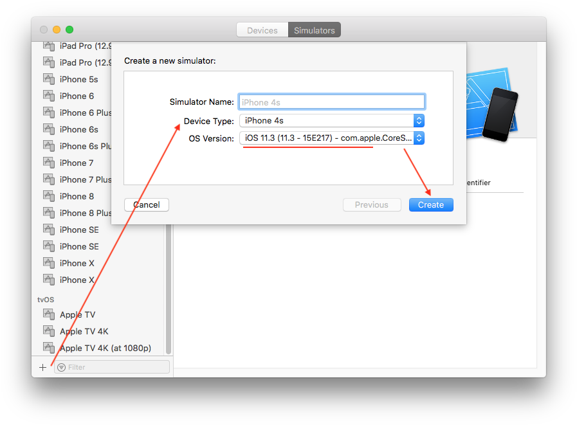Click the Previous button

tap(372, 204)
